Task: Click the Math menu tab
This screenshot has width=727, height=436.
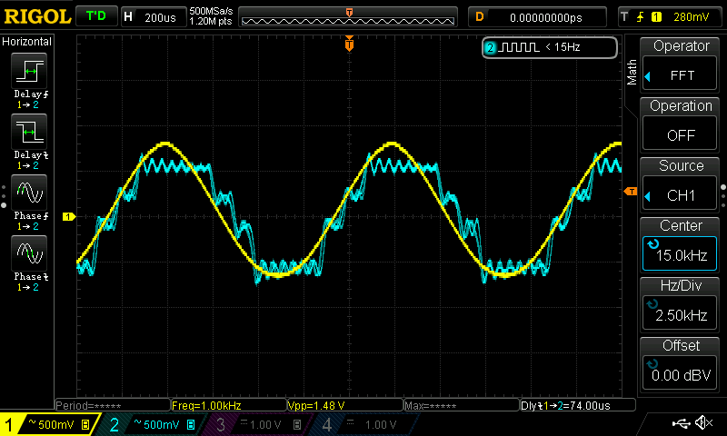Action: tap(632, 72)
